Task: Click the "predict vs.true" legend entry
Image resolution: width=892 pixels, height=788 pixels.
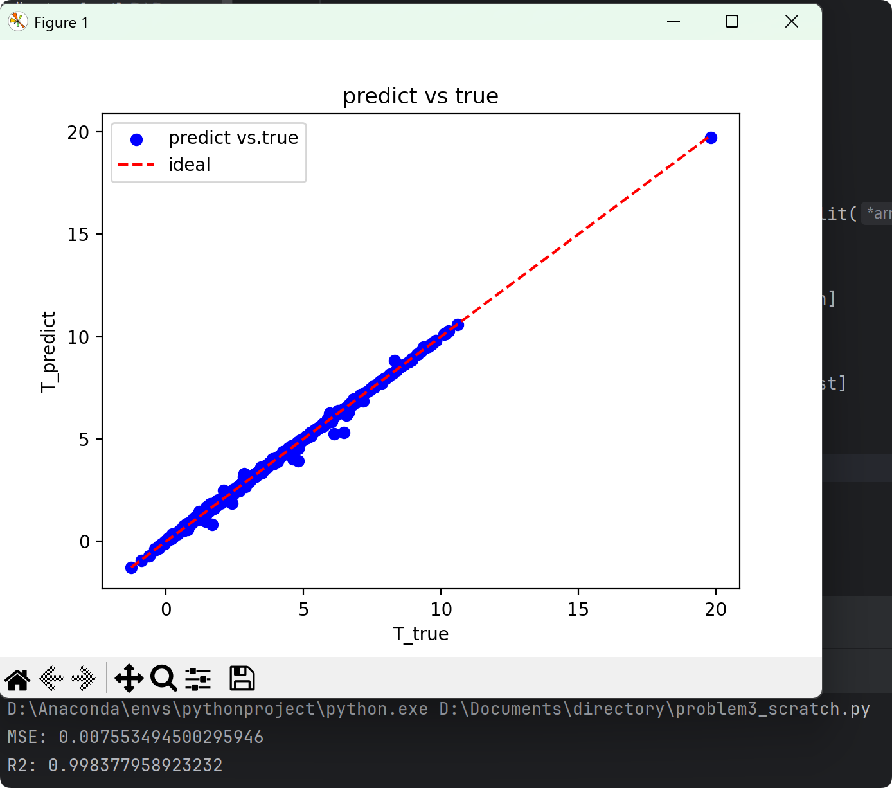Action: (233, 138)
